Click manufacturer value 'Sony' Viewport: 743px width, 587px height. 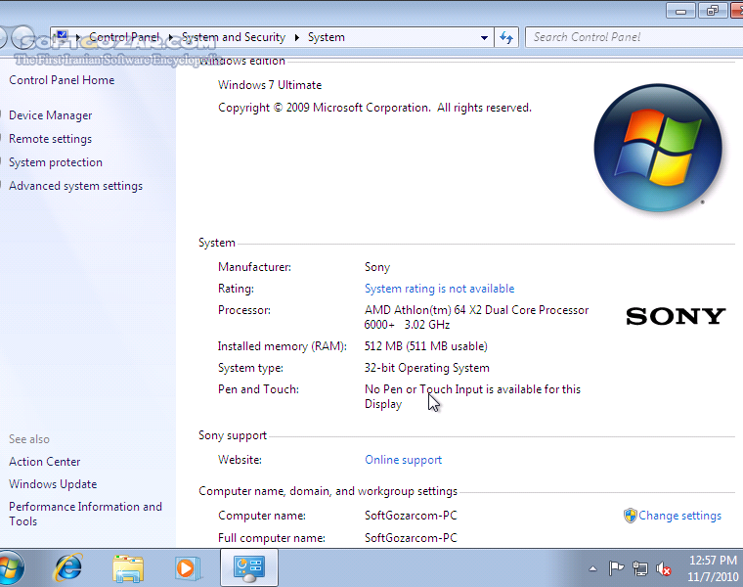click(x=377, y=267)
